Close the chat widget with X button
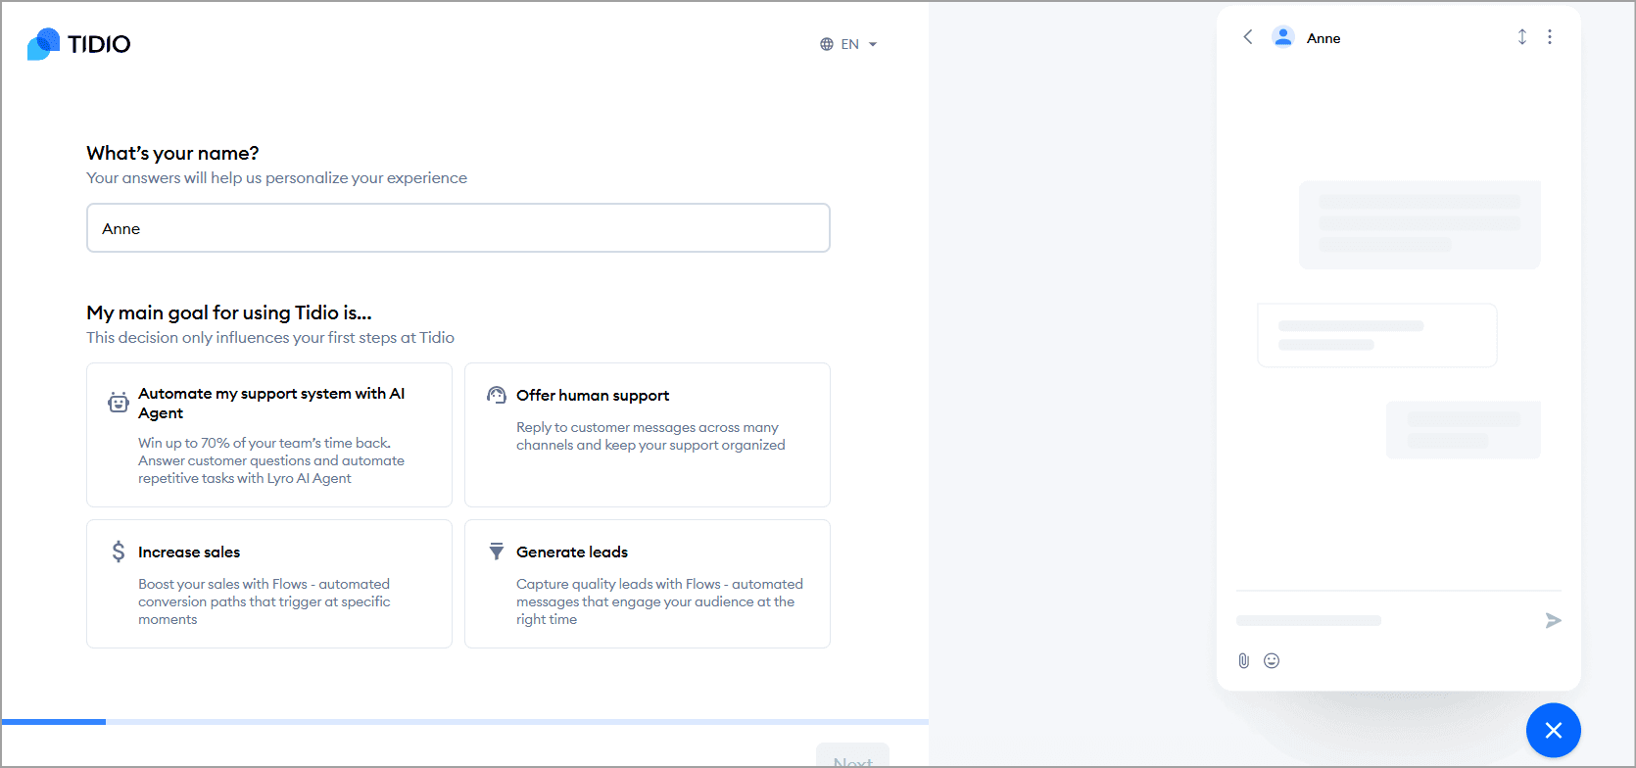The height and width of the screenshot is (768, 1636). tap(1554, 731)
